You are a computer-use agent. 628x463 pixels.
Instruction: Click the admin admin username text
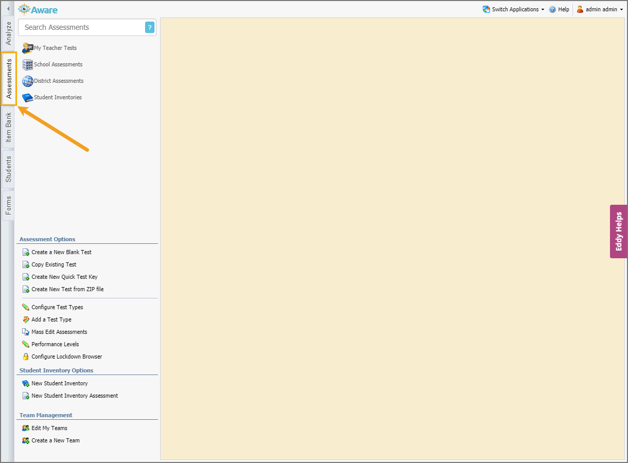coord(601,9)
